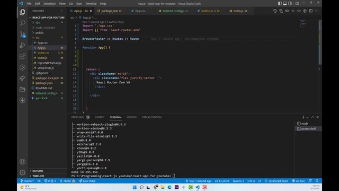This screenshot has width=339, height=191.
Task: Open the Manage gear icon
Action: [x=22, y=172]
